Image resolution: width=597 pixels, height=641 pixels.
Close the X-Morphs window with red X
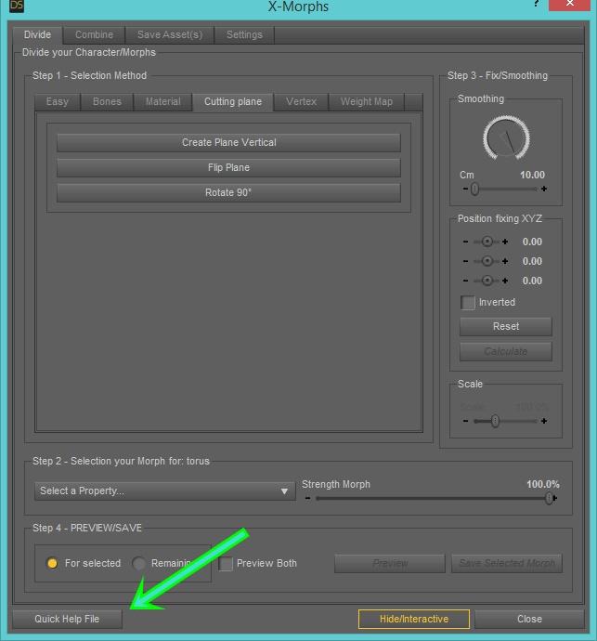point(569,5)
